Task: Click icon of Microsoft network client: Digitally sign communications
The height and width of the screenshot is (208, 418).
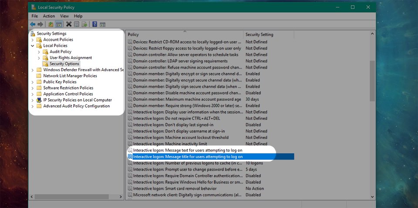Action: click(x=130, y=195)
